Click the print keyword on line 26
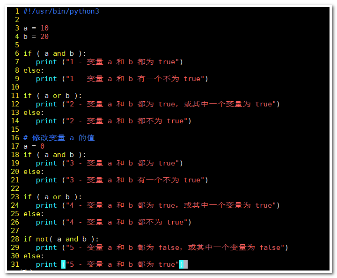 tap(46, 222)
